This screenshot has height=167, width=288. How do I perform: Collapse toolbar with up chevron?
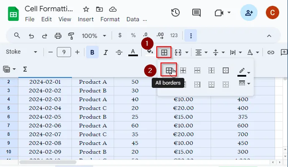coord(269,36)
